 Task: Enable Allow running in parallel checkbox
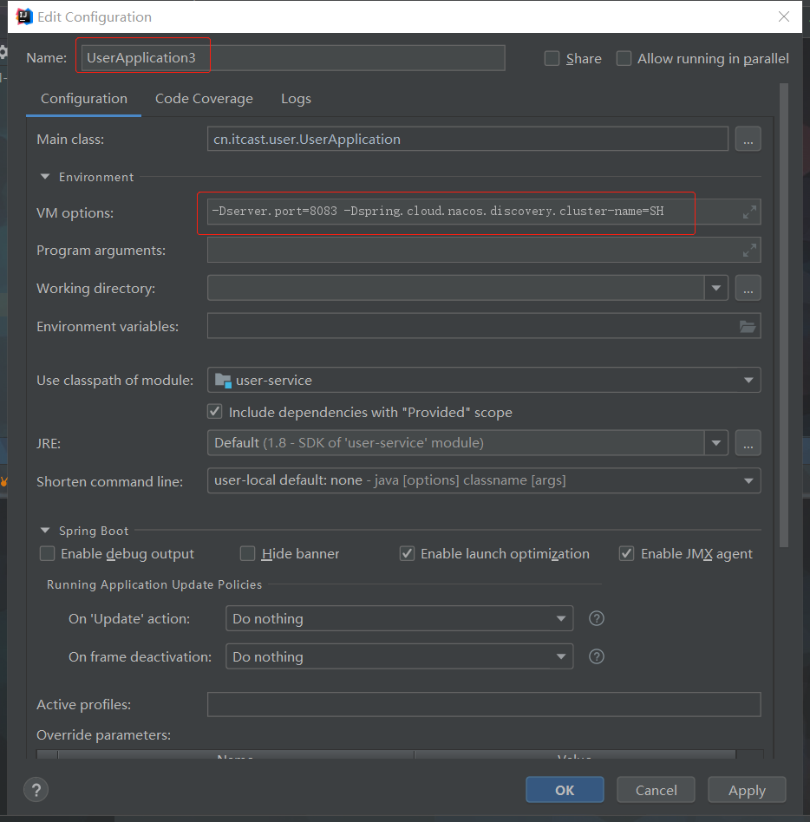click(624, 59)
